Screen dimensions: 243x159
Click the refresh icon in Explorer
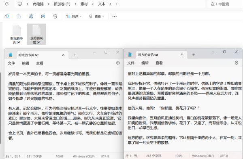pos(6,4)
